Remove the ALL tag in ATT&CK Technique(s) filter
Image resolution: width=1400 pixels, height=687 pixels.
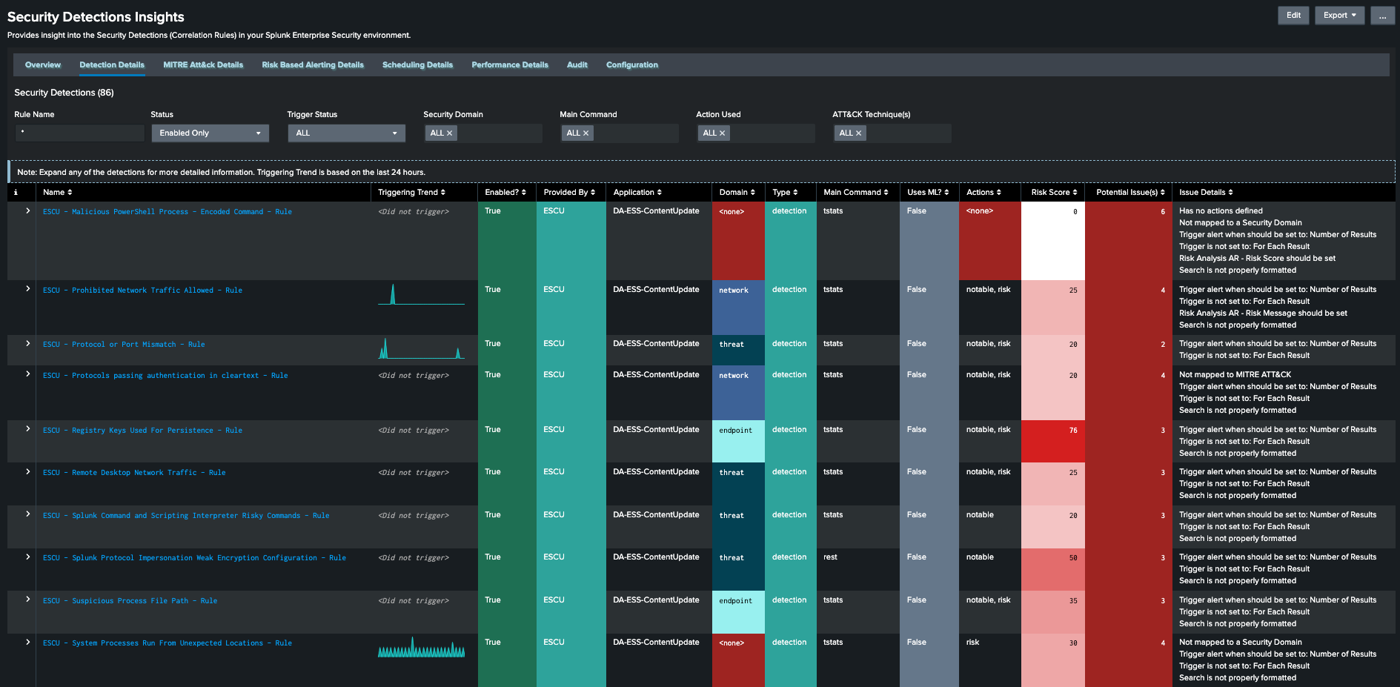[858, 133]
